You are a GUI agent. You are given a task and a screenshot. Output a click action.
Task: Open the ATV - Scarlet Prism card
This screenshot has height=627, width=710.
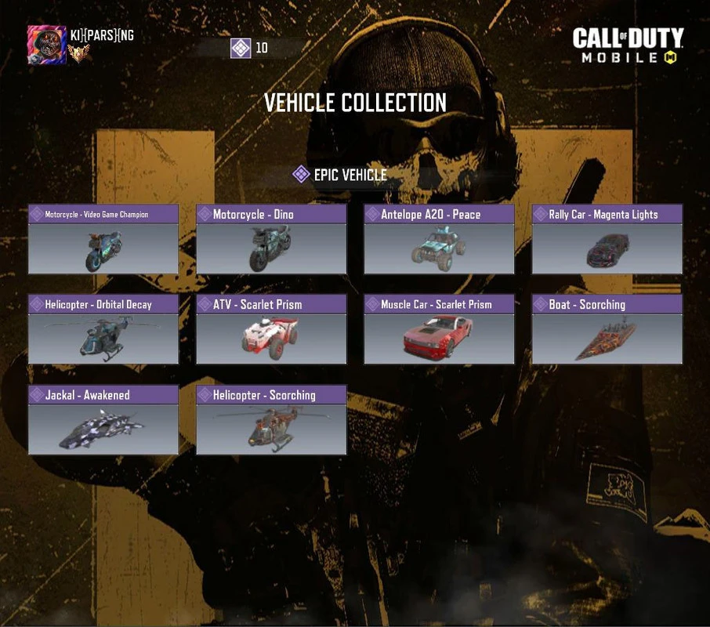point(271,329)
